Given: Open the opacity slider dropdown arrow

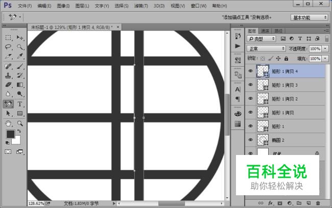Looking at the screenshot, I should 325,49.
